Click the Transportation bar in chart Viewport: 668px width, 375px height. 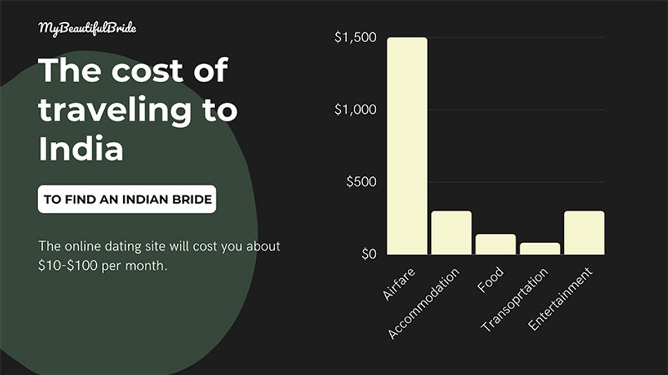coord(540,249)
